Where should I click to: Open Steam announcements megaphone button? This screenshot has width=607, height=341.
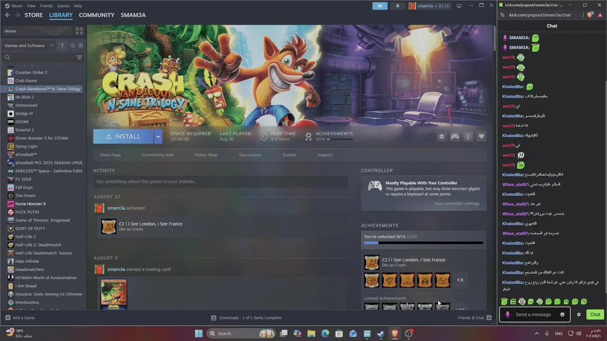tap(380, 6)
